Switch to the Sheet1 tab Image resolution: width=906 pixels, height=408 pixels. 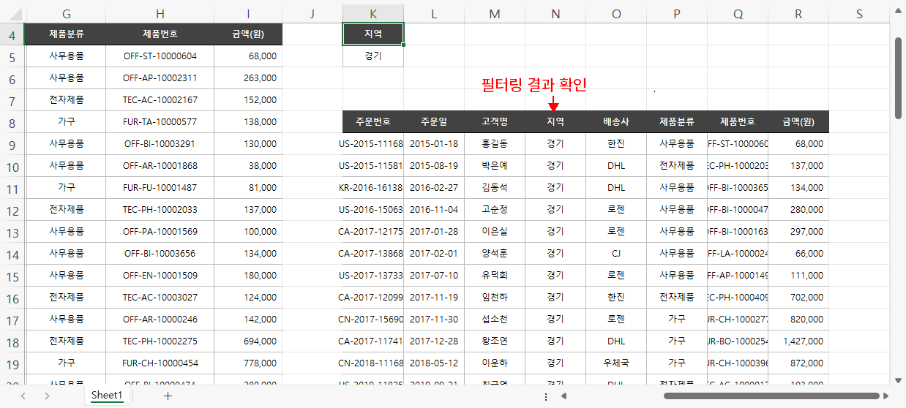(x=107, y=395)
